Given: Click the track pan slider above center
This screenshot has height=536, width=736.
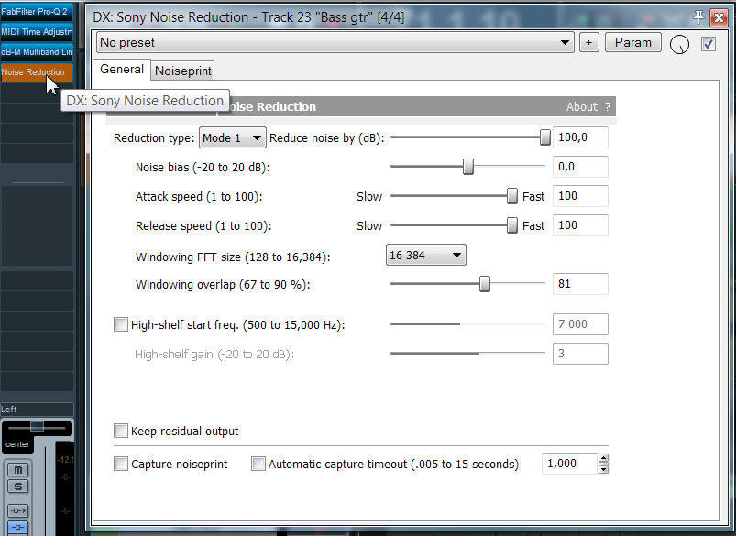Looking at the screenshot, I should pos(37,427).
